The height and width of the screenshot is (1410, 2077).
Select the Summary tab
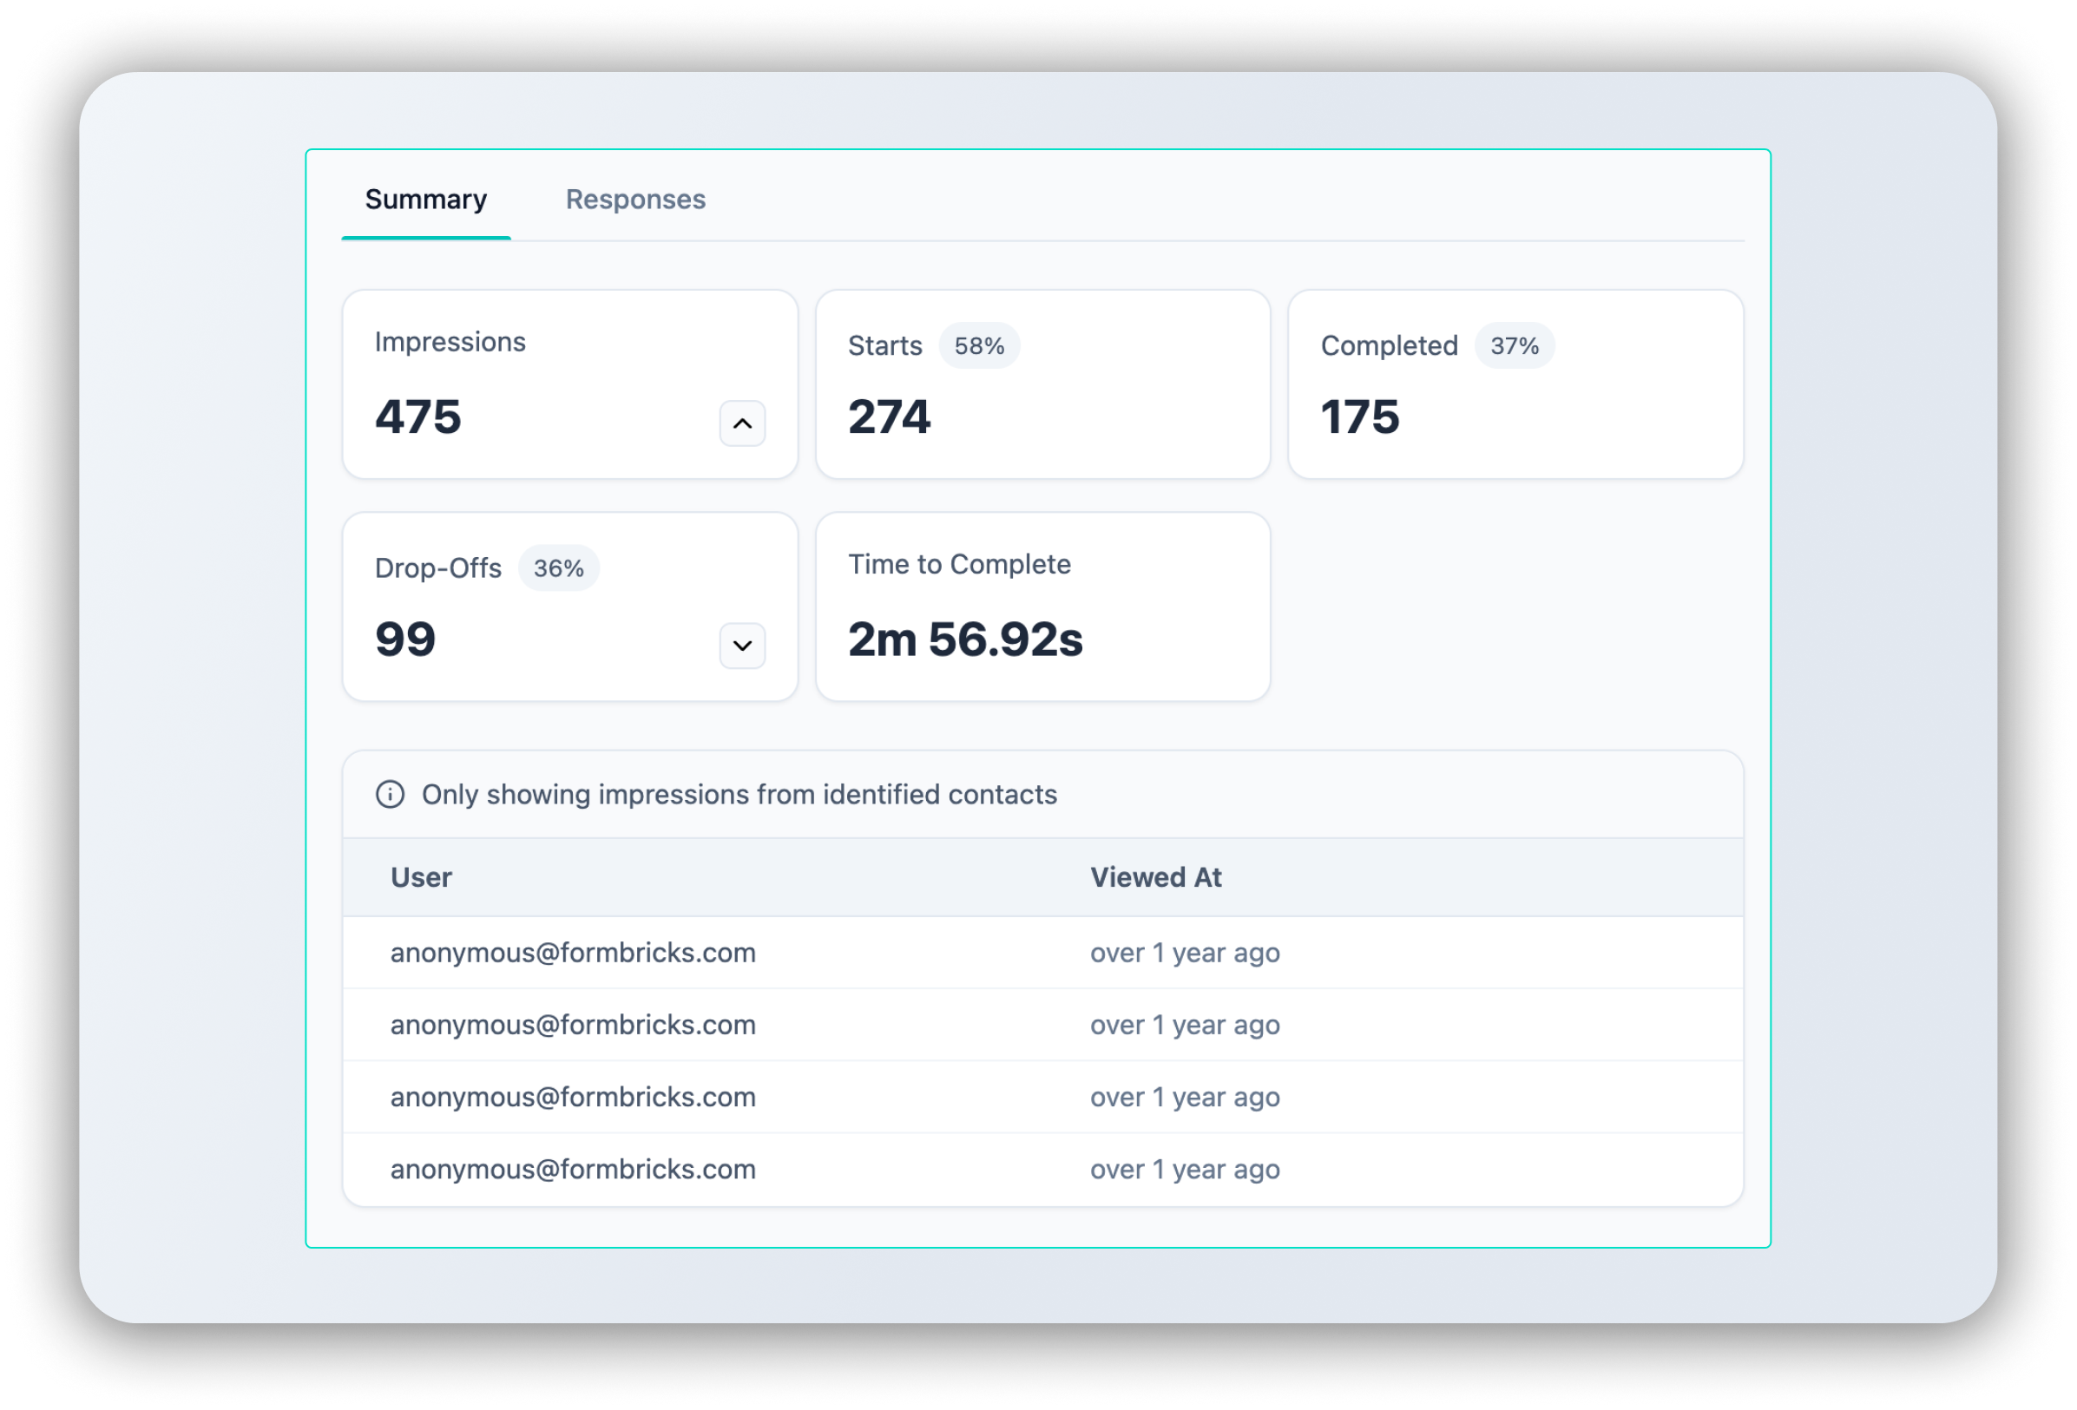[425, 200]
